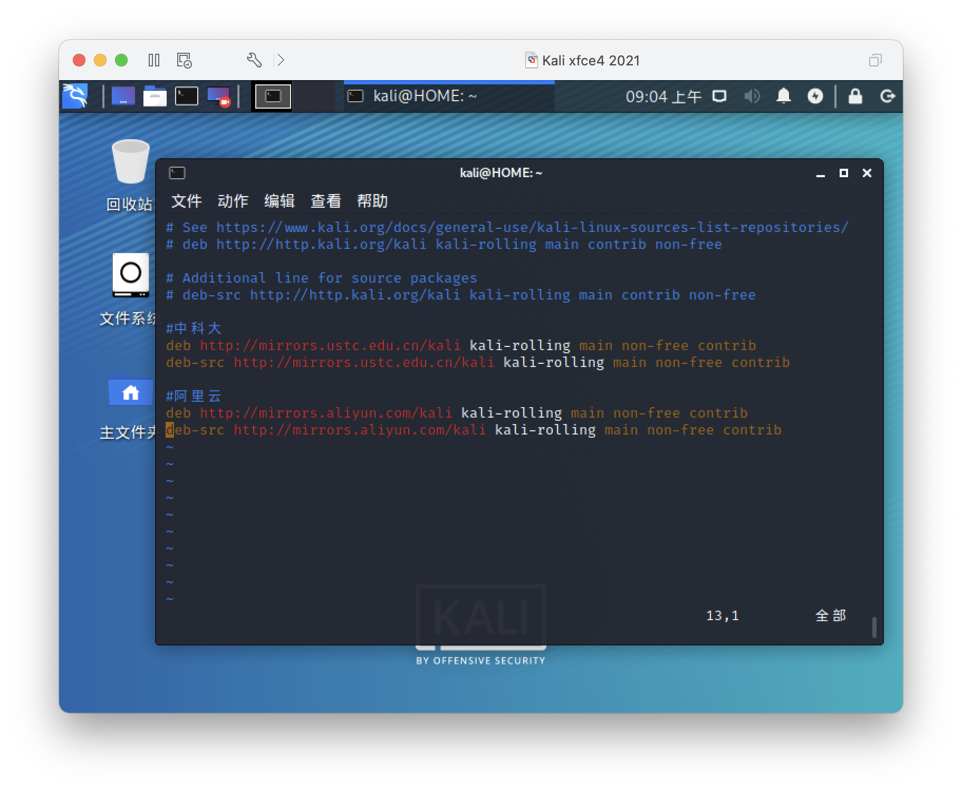
Task: Click the show desktop panel icon
Action: click(123, 96)
